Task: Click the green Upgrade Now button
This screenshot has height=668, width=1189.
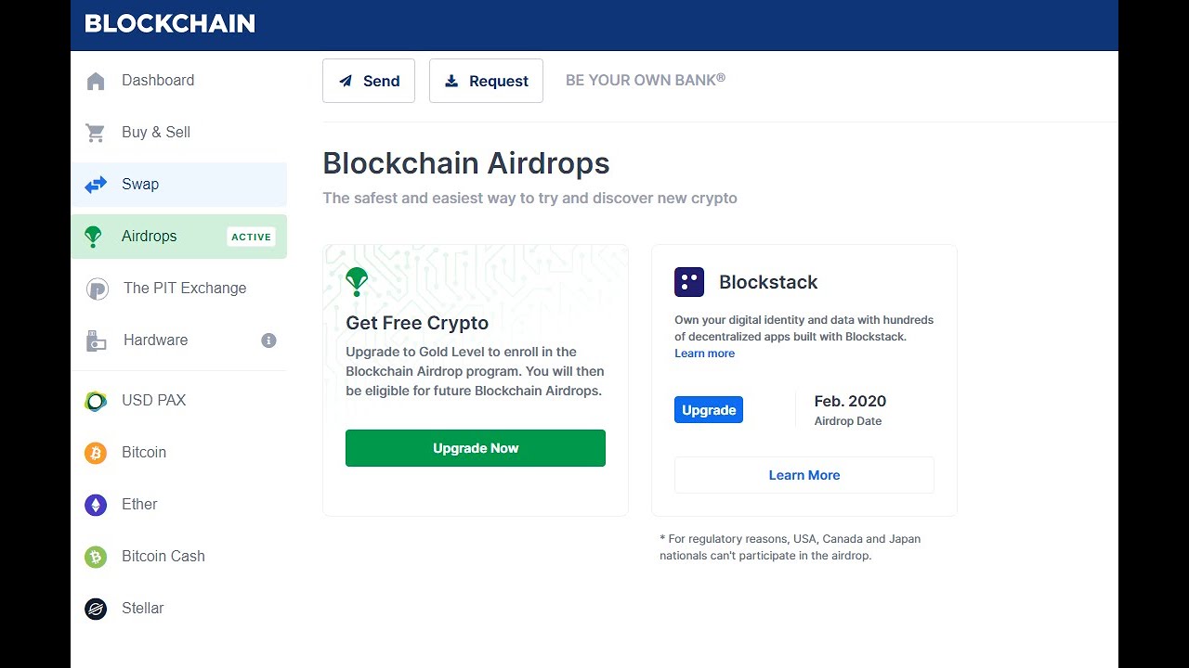Action: [x=476, y=448]
